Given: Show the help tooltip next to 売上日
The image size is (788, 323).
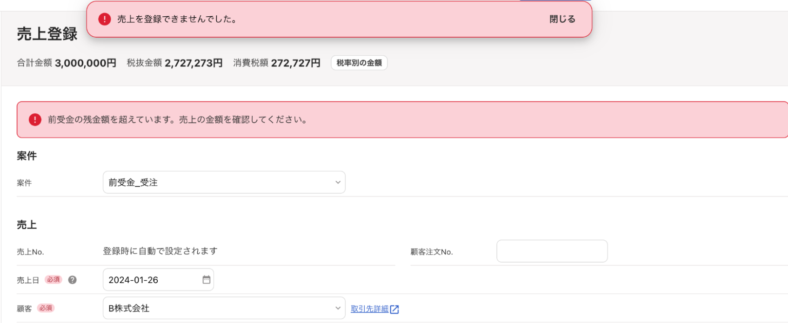Looking at the screenshot, I should click(x=72, y=280).
